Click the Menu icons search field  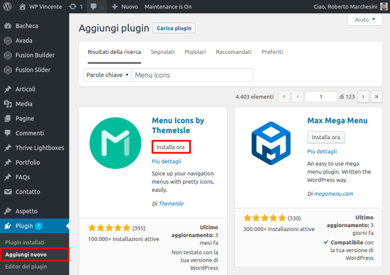pos(193,75)
